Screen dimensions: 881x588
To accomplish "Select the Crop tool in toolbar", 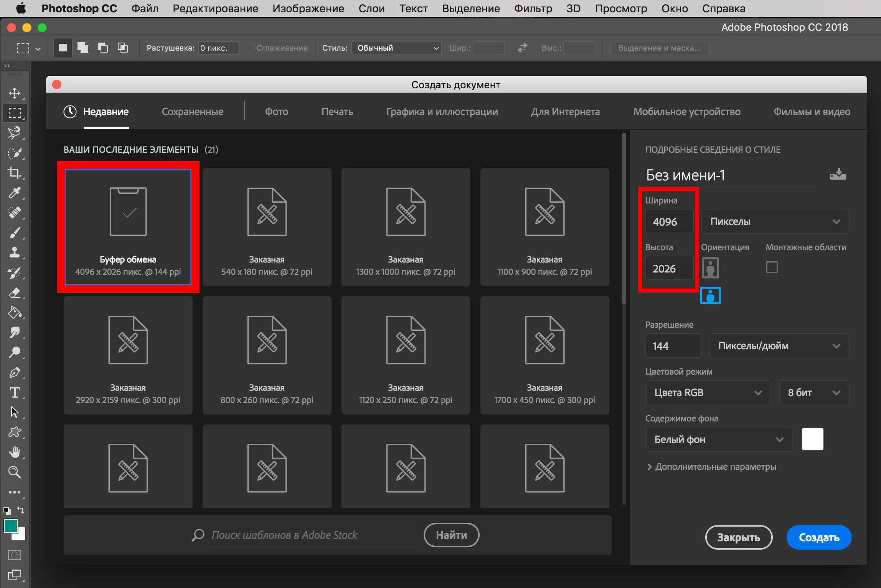I will coord(15,173).
